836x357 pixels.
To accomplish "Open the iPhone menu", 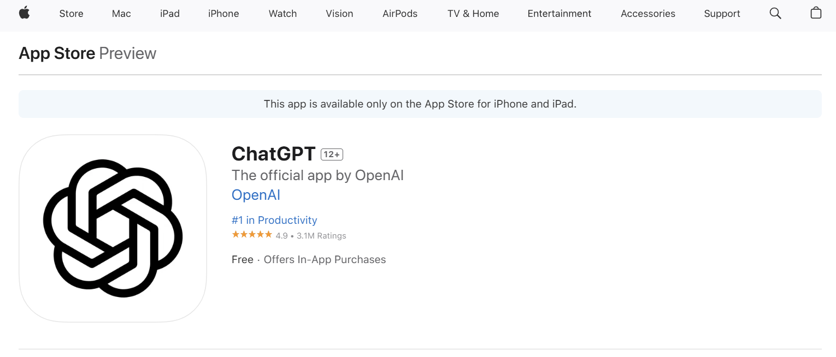I will point(223,14).
